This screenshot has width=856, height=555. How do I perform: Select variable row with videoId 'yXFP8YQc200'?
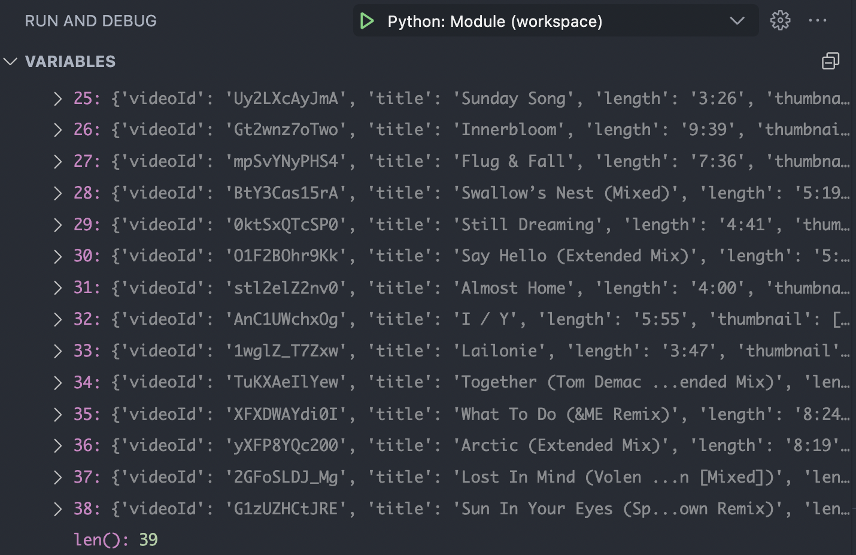click(427, 446)
